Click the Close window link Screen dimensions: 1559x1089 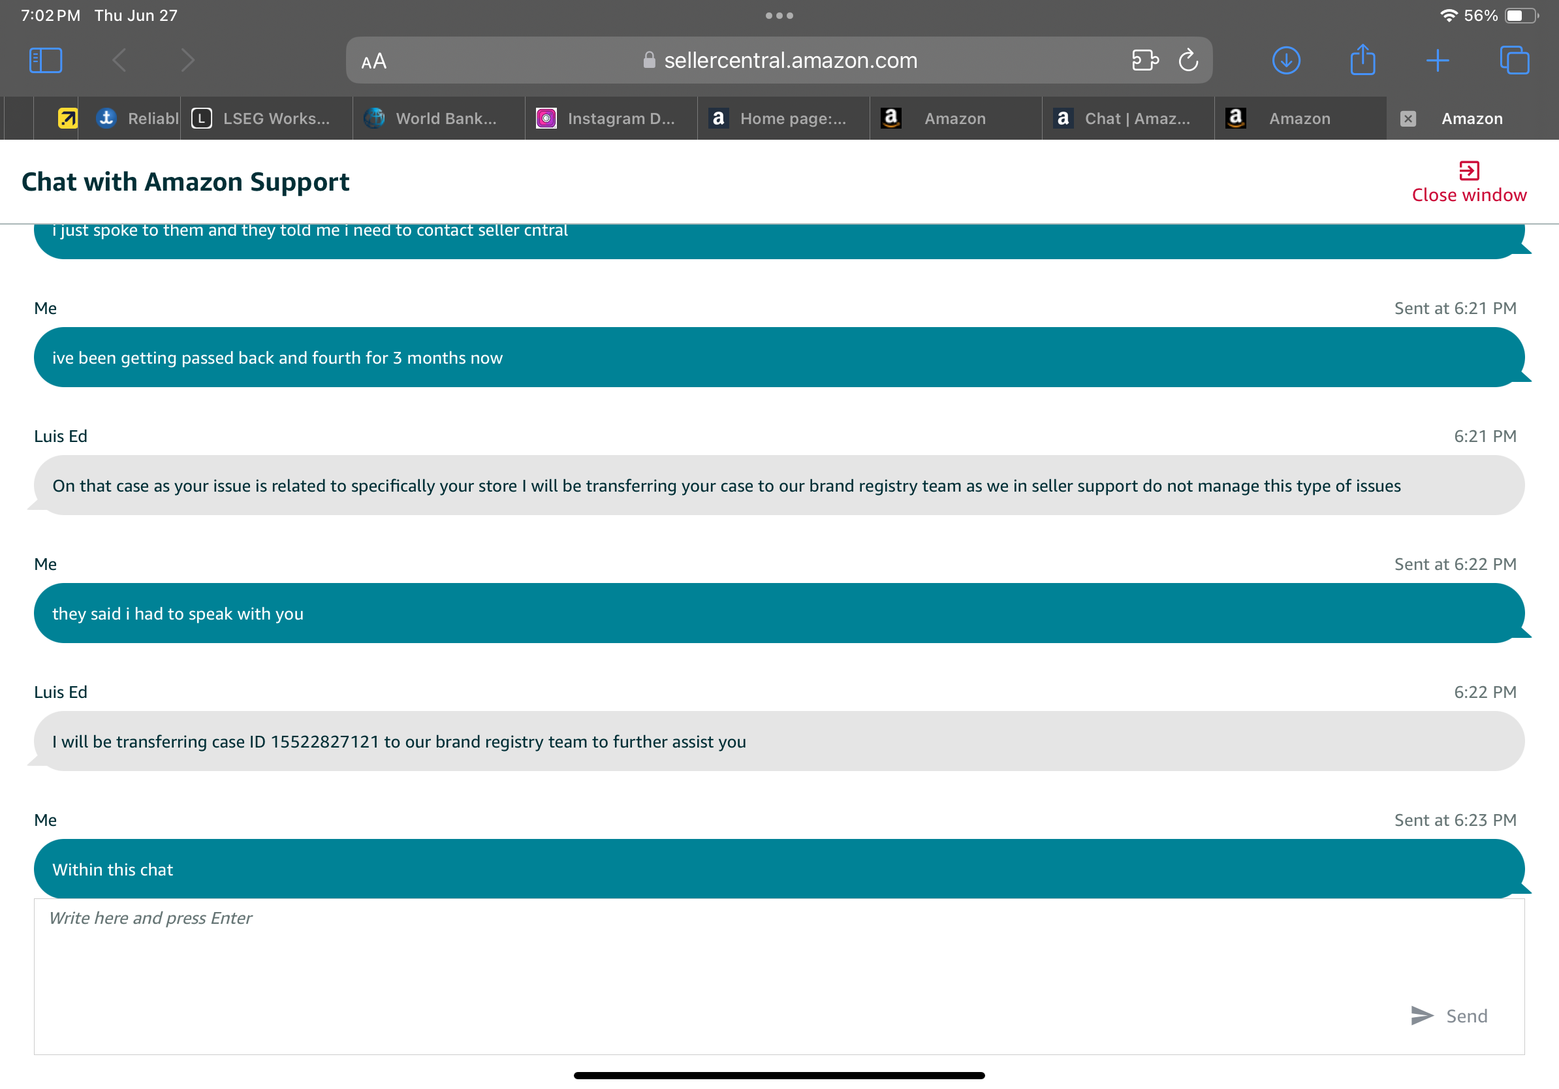pyautogui.click(x=1470, y=195)
